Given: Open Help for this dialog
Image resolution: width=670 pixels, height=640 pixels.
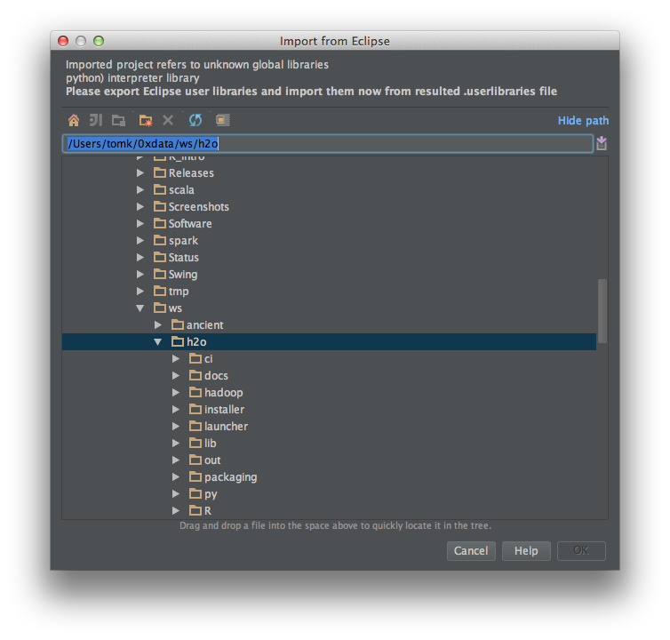Looking at the screenshot, I should click(526, 551).
